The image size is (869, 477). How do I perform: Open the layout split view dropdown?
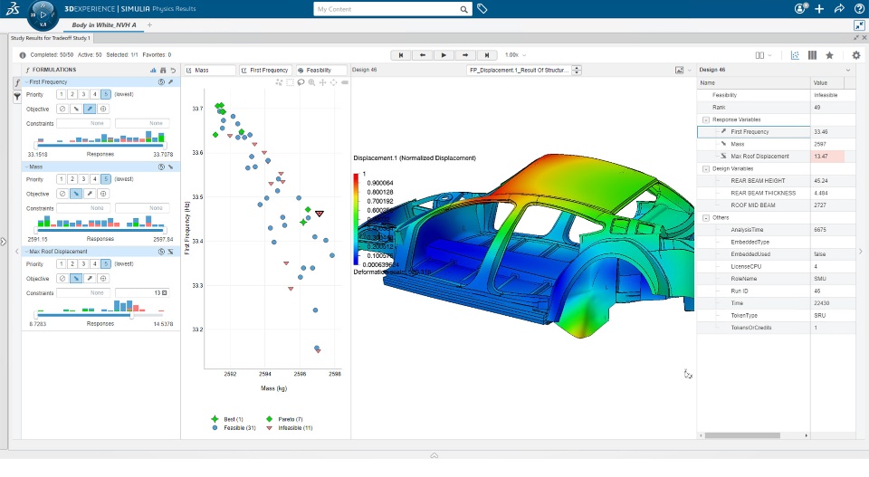pyautogui.click(x=763, y=55)
